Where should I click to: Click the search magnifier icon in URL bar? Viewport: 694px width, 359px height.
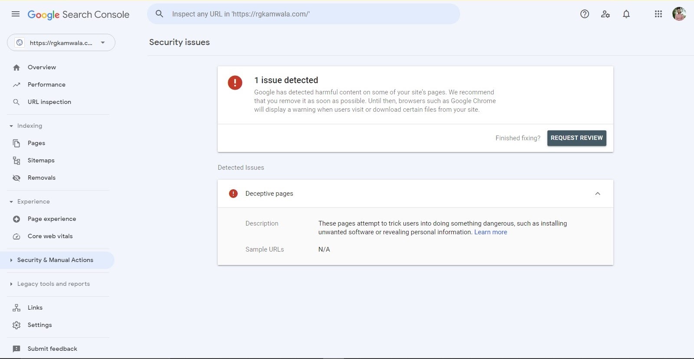point(160,14)
